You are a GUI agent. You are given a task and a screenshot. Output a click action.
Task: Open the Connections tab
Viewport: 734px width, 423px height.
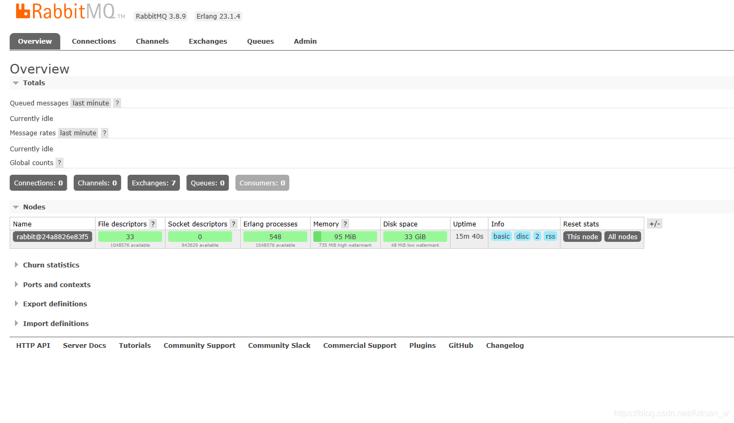click(94, 42)
